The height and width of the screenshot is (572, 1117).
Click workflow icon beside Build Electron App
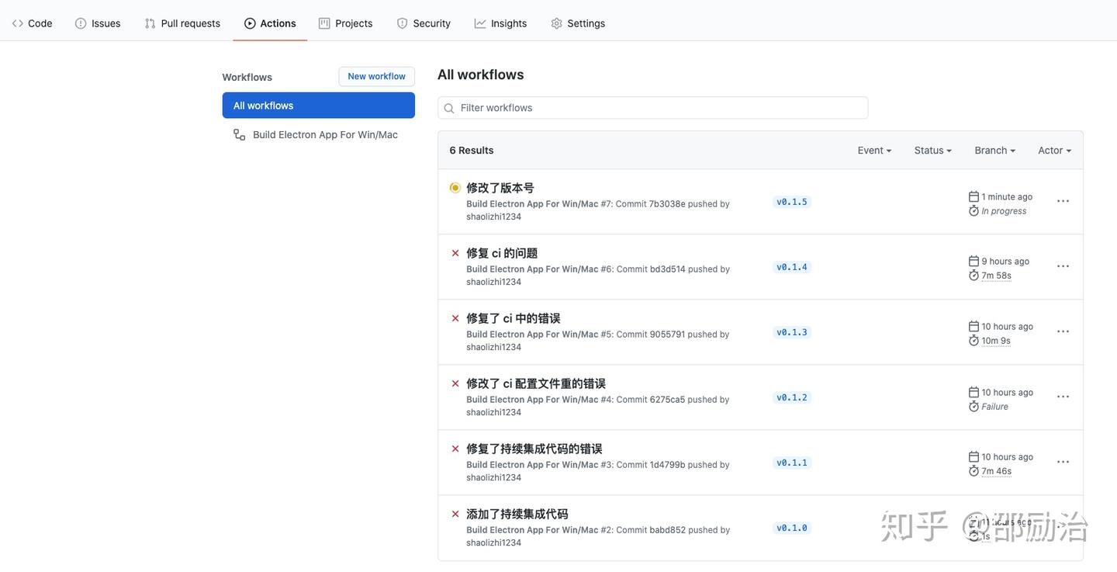[x=240, y=134]
